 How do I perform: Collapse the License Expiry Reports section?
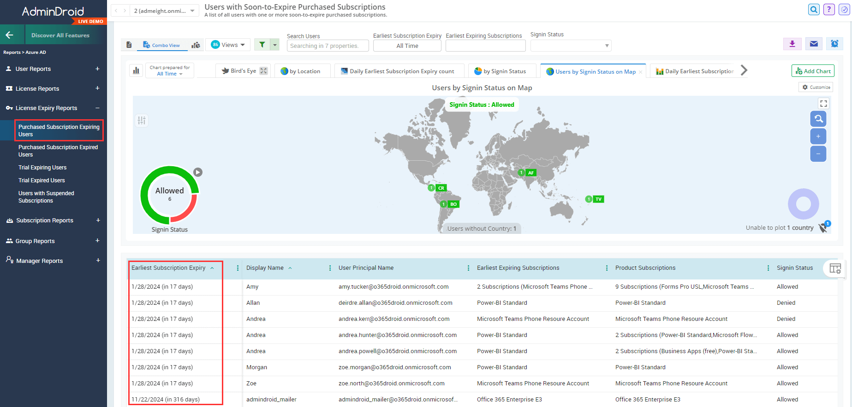tap(97, 108)
